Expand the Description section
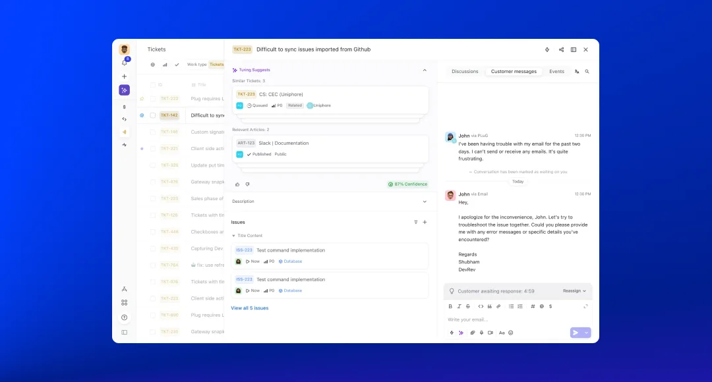This screenshot has height=382, width=712. pyautogui.click(x=425, y=202)
